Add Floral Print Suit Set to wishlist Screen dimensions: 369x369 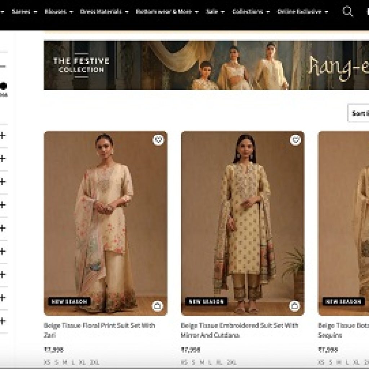158,140
